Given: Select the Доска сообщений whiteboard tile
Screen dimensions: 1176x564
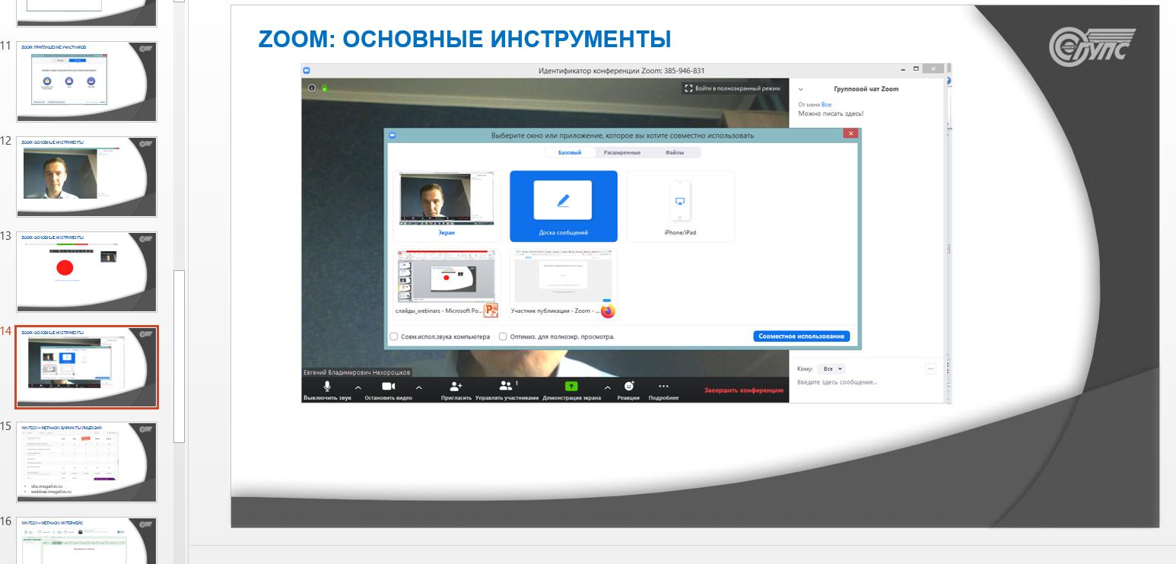Looking at the screenshot, I should 563,204.
